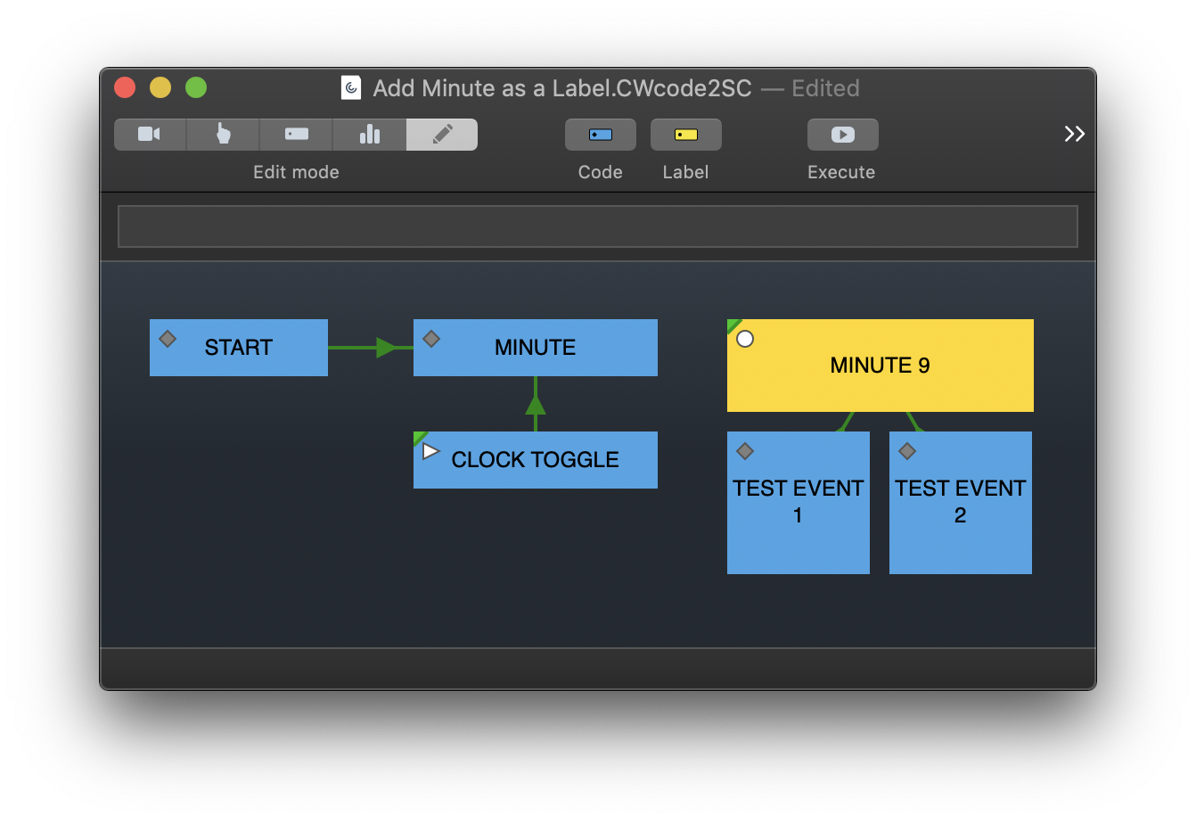Click the diamond icon on TEST EVENT 1

coord(745,451)
